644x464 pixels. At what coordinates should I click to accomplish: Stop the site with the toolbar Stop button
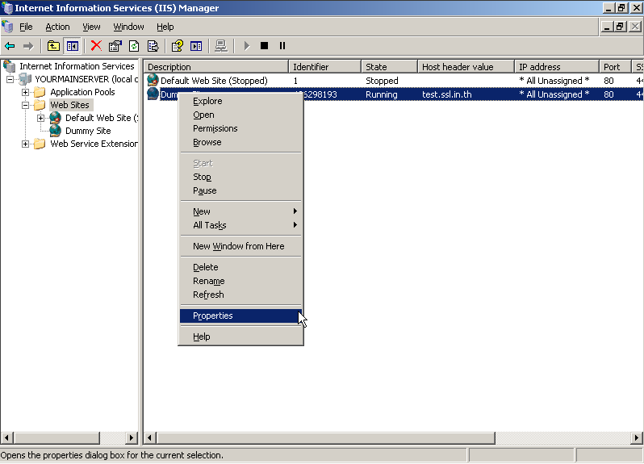click(x=264, y=46)
